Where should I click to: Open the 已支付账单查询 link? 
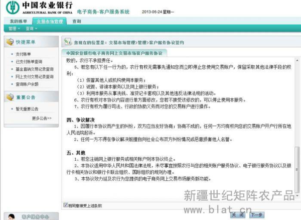pyautogui.click(x=29, y=62)
